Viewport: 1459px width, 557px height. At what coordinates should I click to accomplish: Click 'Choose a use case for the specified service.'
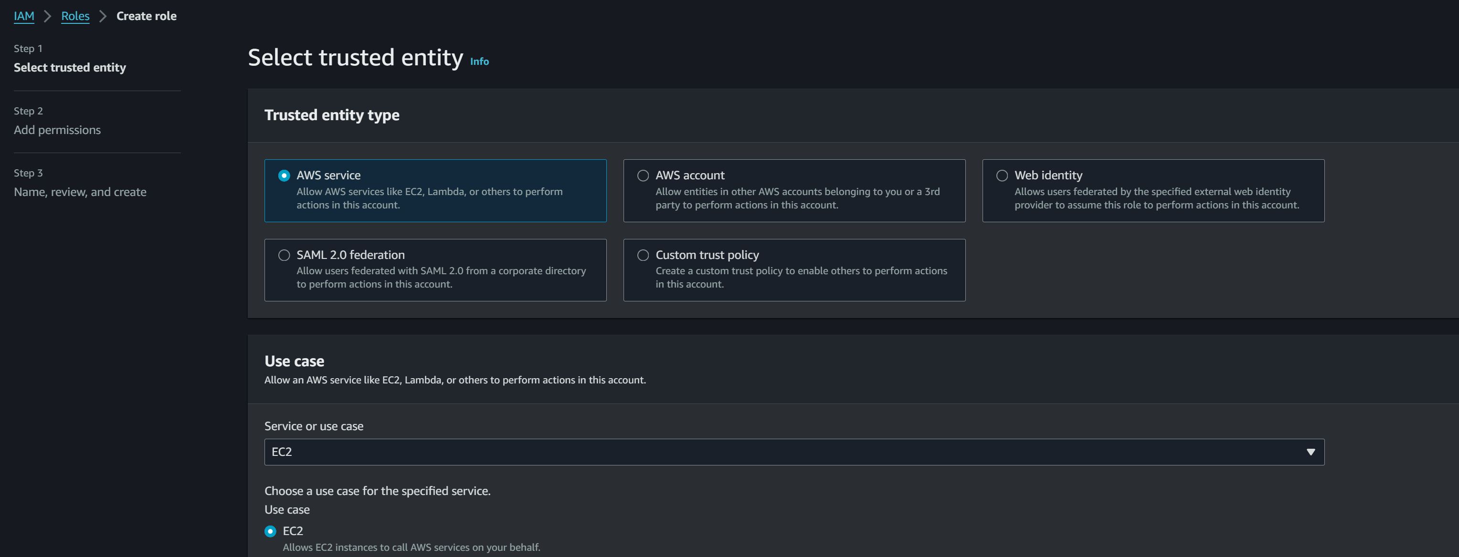tap(377, 491)
